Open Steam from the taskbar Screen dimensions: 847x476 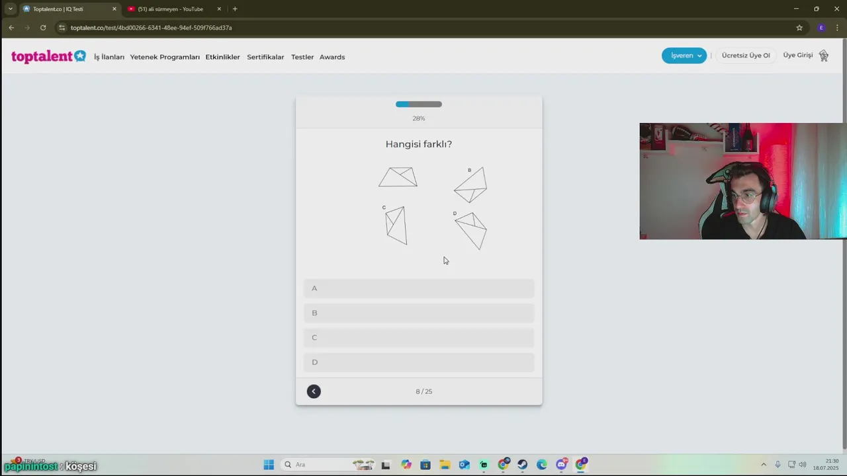pyautogui.click(x=523, y=465)
